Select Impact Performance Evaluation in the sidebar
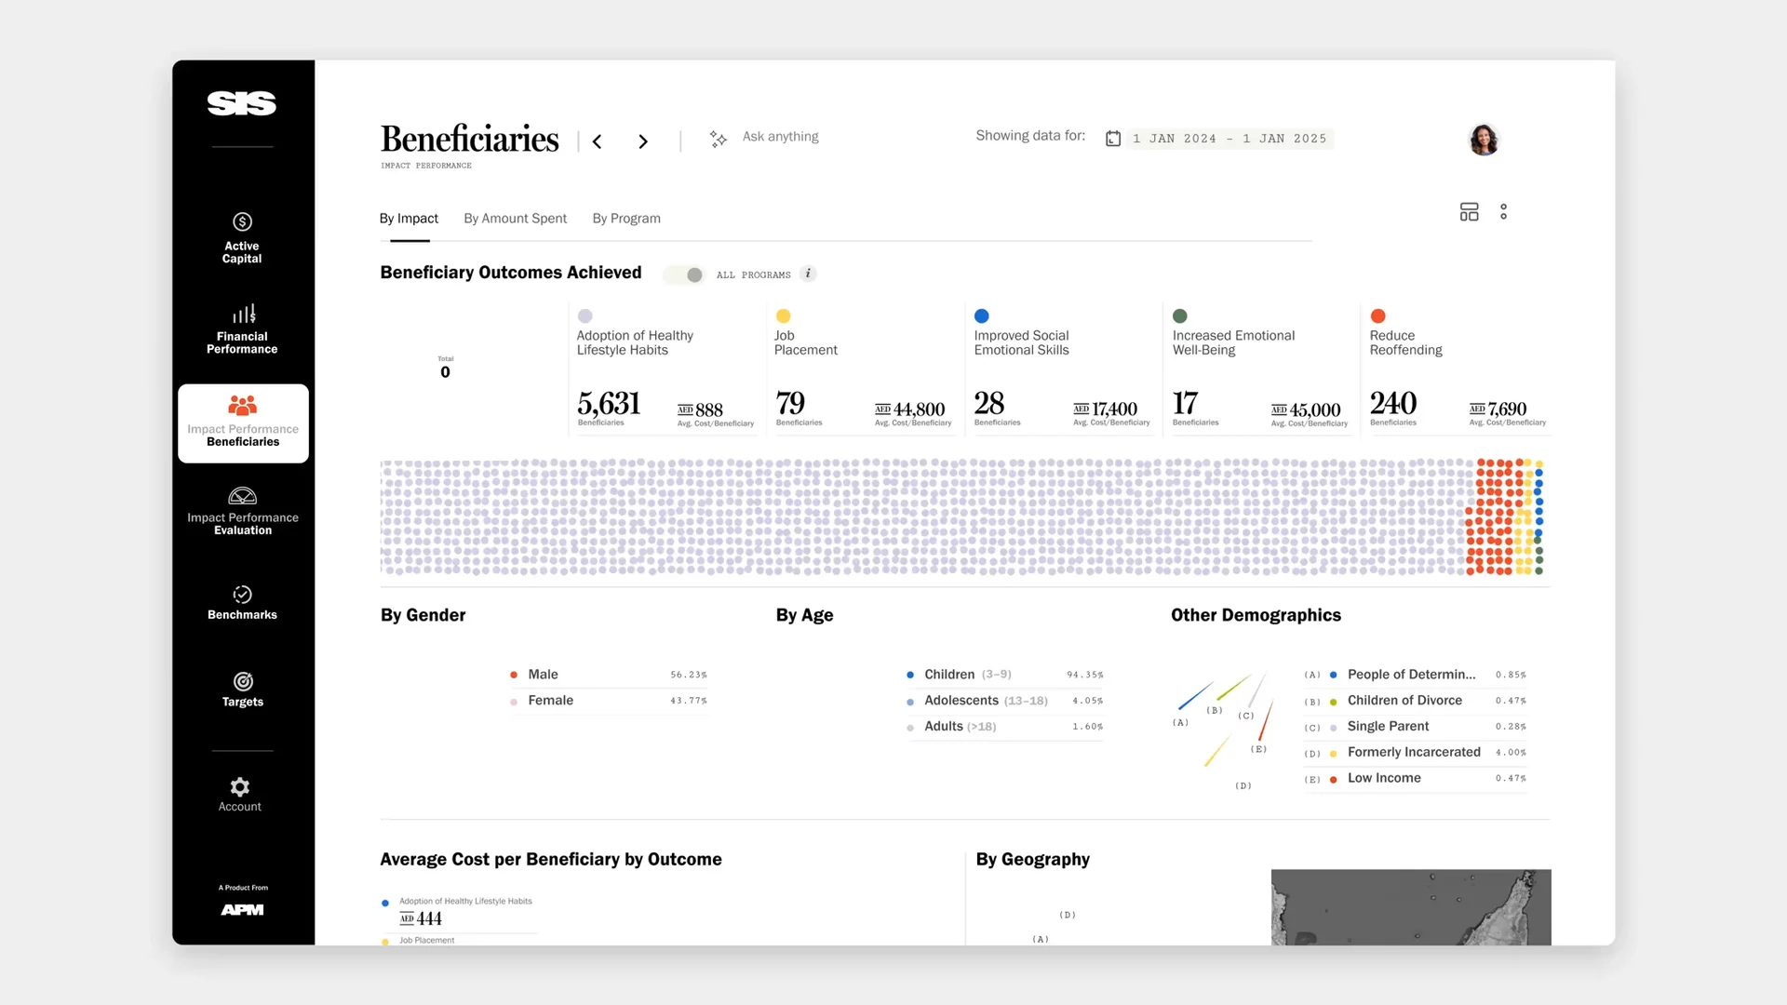 point(242,511)
